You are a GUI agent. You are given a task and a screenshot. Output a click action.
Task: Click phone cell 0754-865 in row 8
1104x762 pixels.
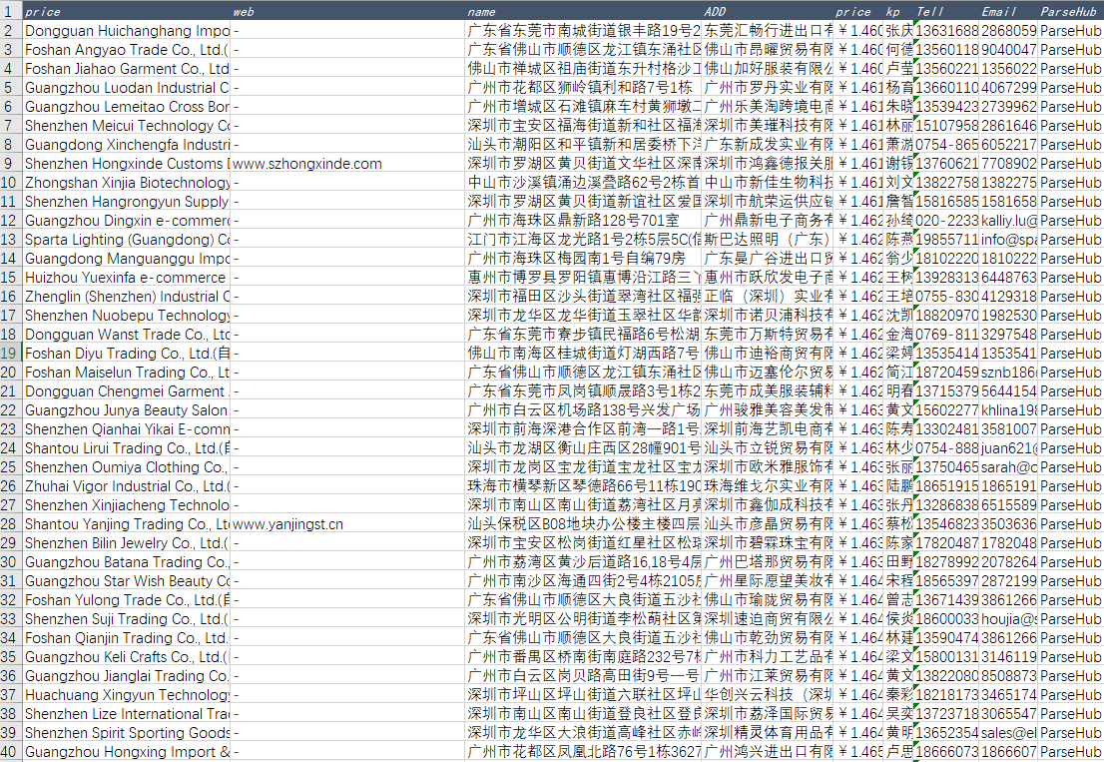pos(946,145)
